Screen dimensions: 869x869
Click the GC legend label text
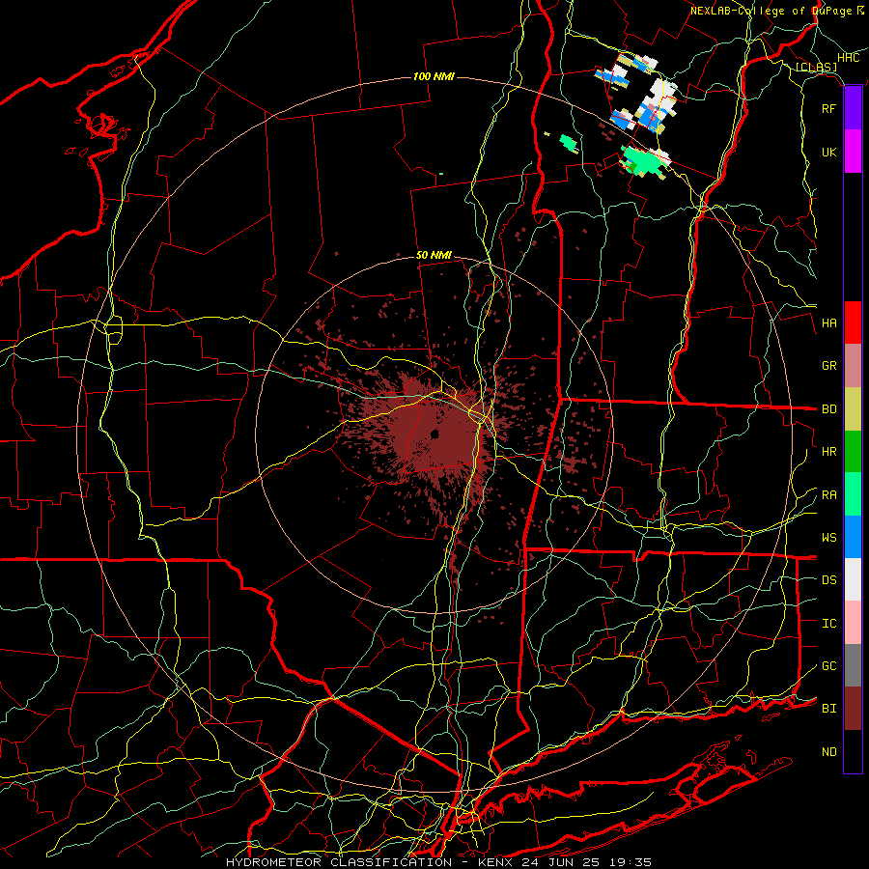[828, 666]
